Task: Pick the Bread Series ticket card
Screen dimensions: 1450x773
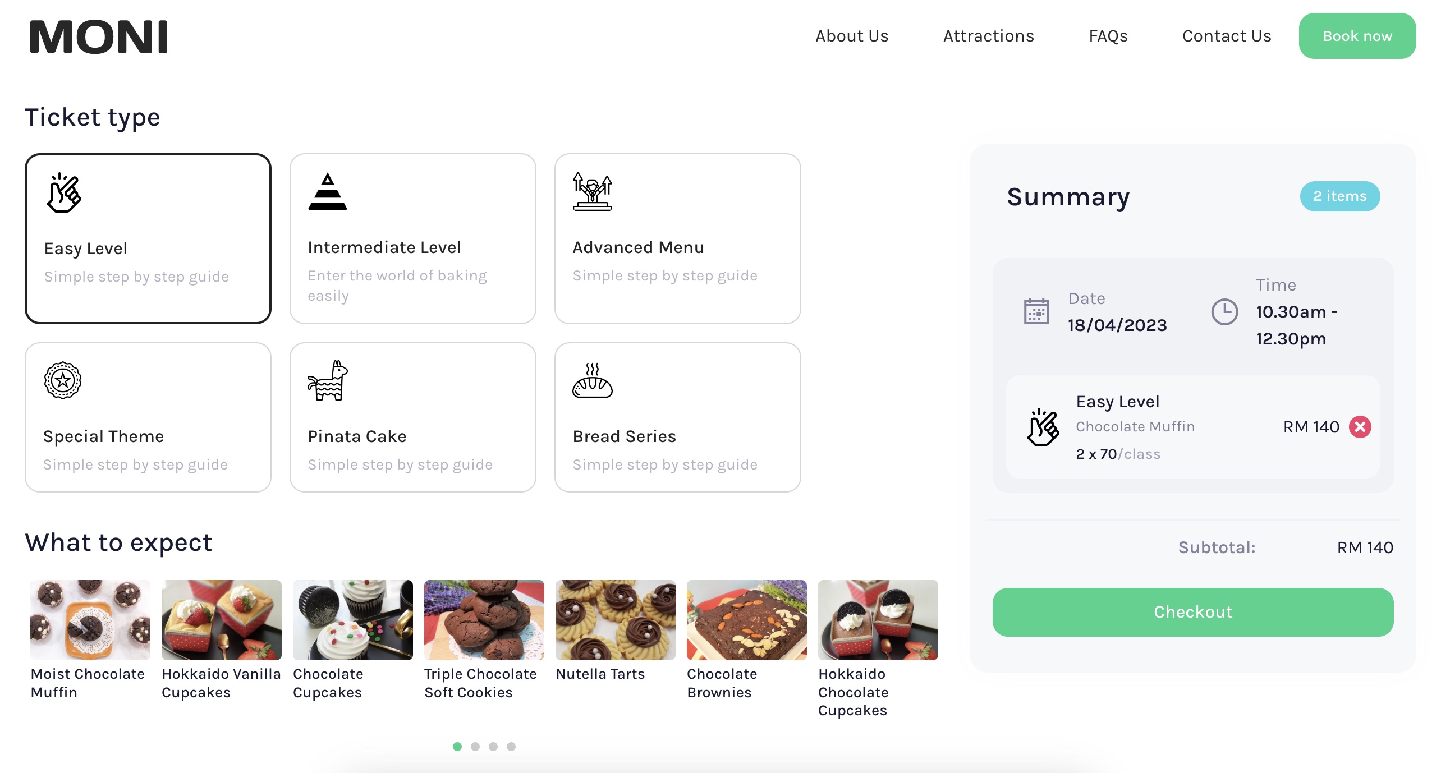Action: [677, 417]
